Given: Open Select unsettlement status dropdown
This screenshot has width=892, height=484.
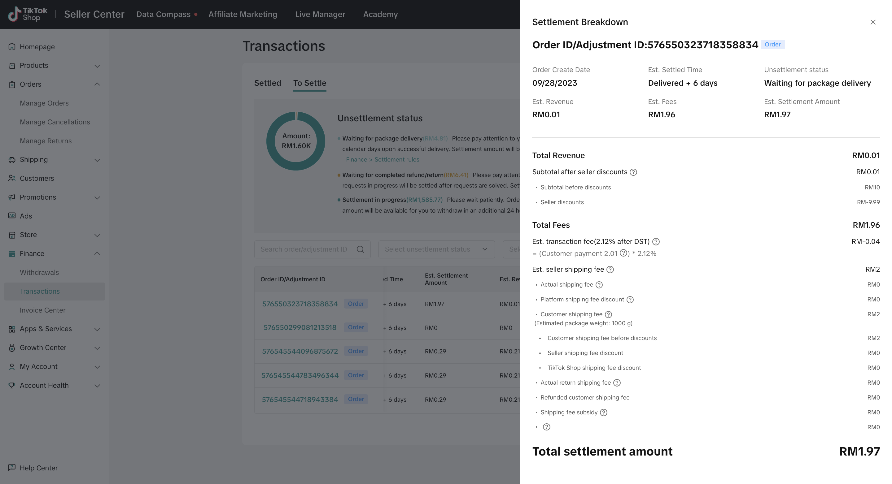Looking at the screenshot, I should coord(436,249).
